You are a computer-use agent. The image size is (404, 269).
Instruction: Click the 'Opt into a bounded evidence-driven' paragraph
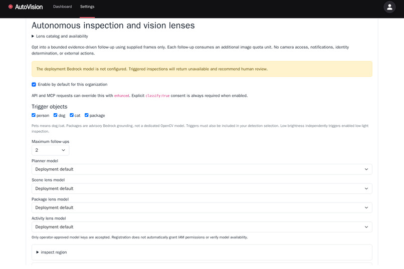click(190, 50)
